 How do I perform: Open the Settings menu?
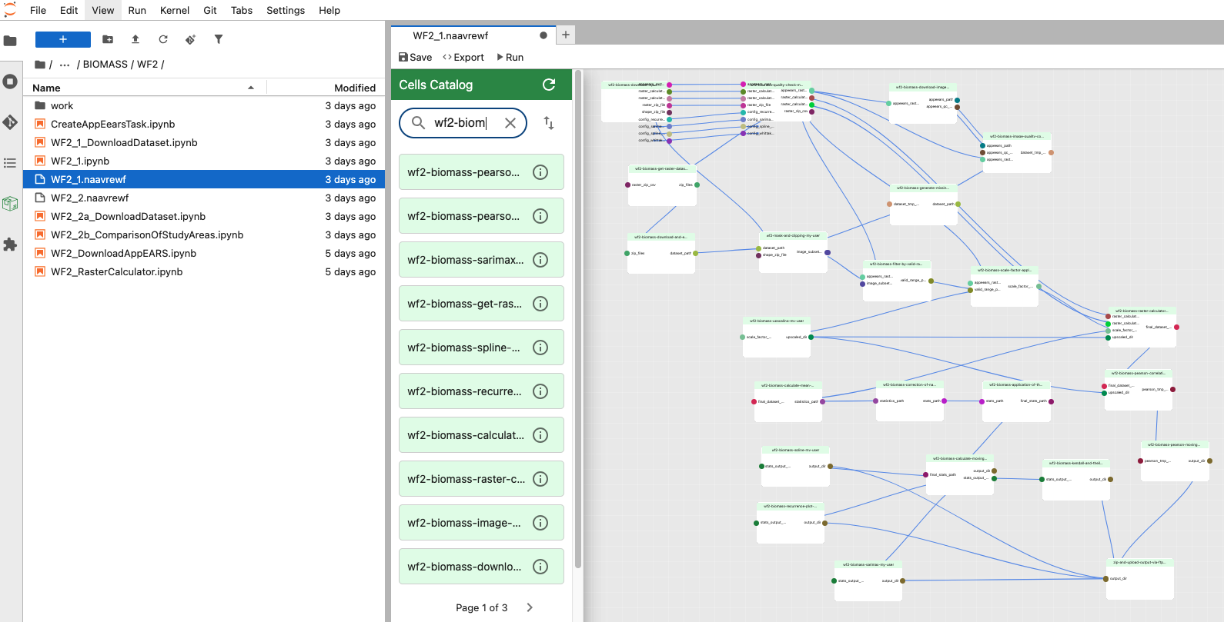coord(285,10)
